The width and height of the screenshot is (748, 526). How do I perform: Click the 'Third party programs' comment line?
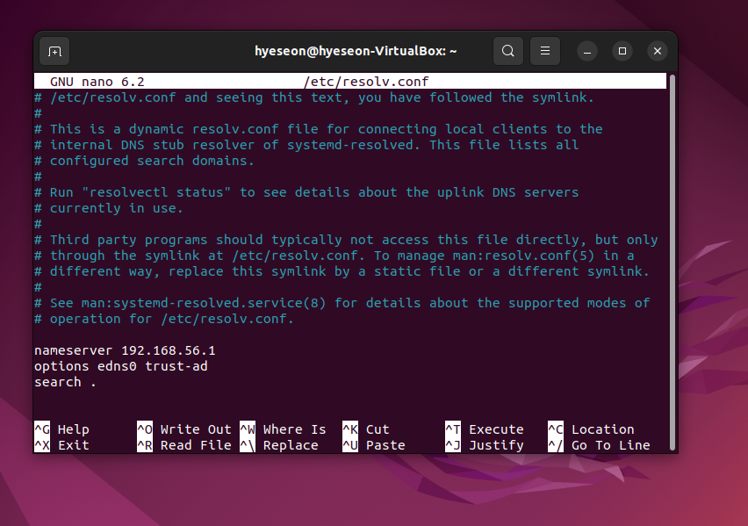click(x=346, y=240)
